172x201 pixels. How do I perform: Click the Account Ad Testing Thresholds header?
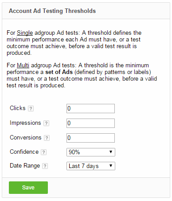52,11
